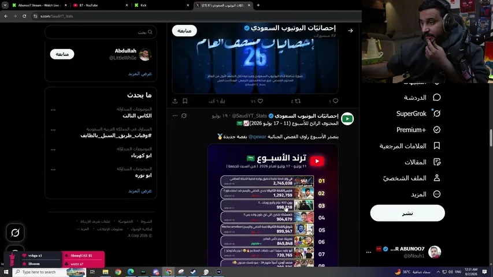Image resolution: width=493 pixels, height=277 pixels.
Task: Open the articles المقالات icon
Action: (x=437, y=162)
